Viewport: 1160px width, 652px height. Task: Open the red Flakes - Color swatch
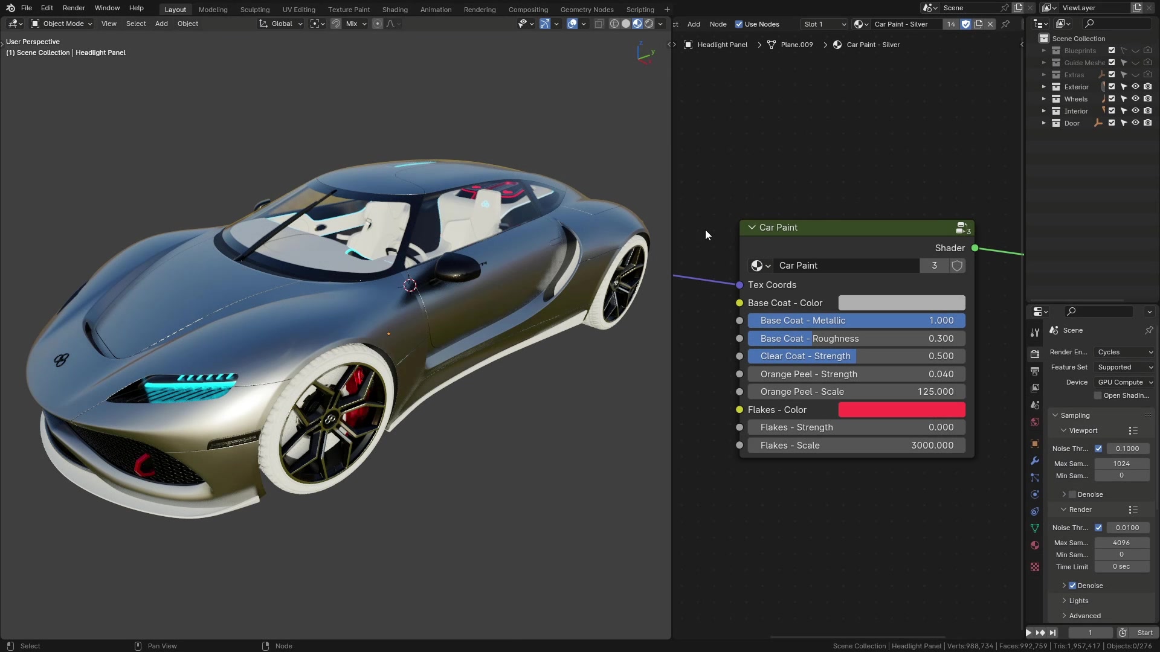point(901,410)
